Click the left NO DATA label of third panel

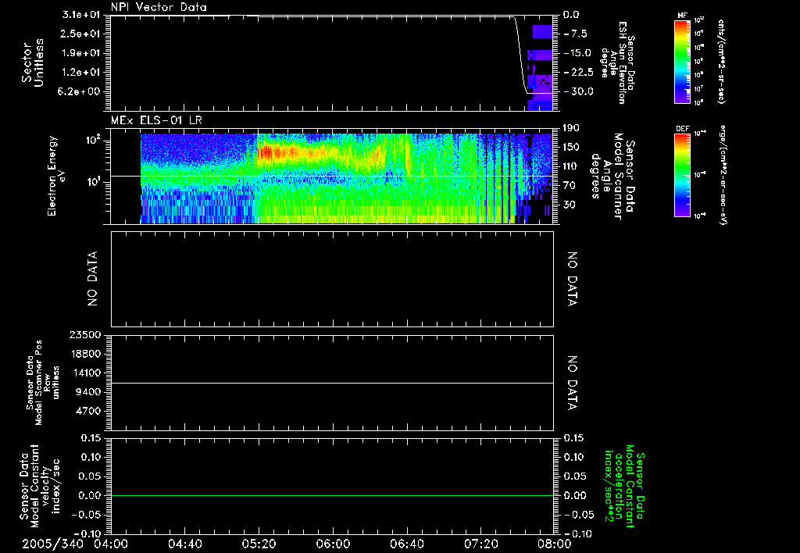click(x=92, y=279)
